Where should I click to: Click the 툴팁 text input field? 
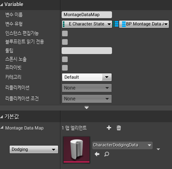(87, 50)
